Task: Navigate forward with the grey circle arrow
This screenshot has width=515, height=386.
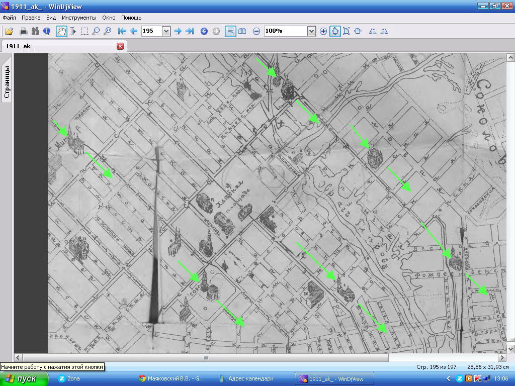Action: tap(216, 31)
